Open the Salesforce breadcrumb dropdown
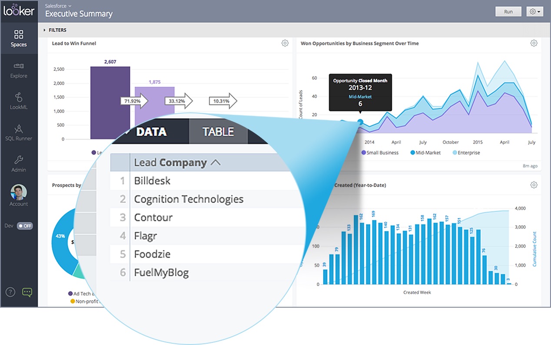This screenshot has height=345, width=551. pyautogui.click(x=59, y=6)
